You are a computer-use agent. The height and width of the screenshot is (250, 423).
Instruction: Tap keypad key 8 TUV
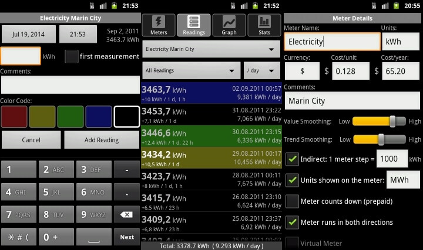(56, 214)
